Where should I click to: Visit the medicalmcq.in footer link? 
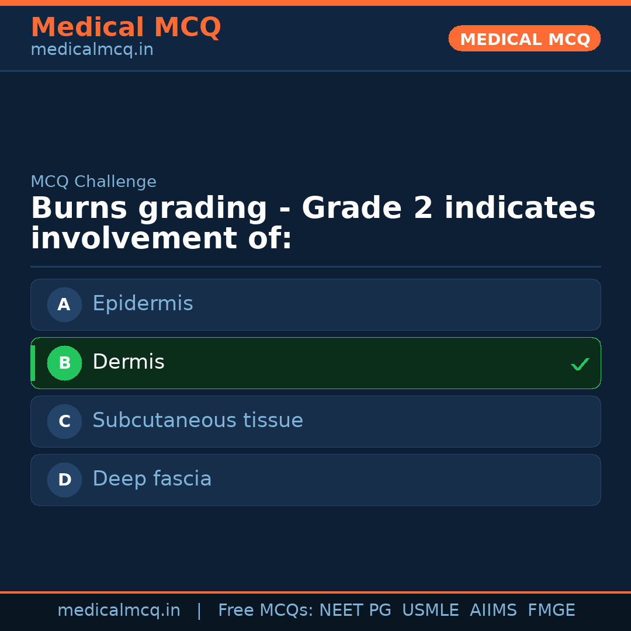[x=120, y=609]
